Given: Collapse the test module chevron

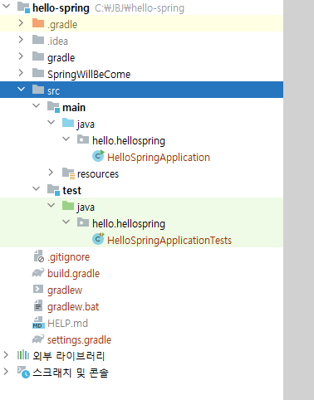Looking at the screenshot, I should (x=36, y=189).
